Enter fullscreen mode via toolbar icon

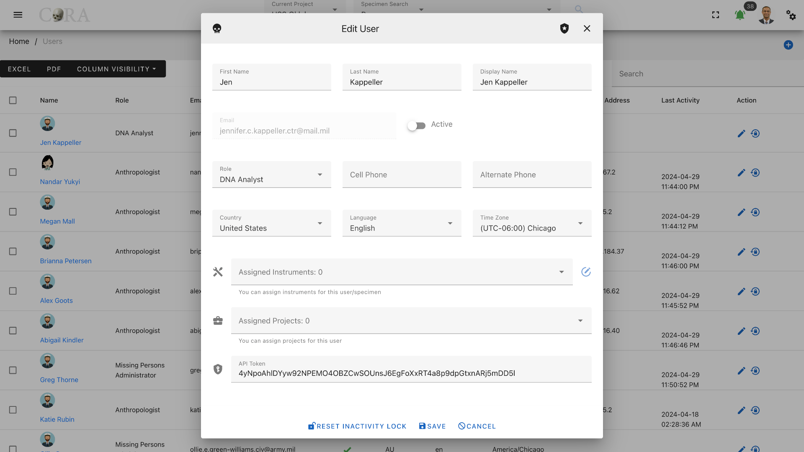(x=716, y=15)
